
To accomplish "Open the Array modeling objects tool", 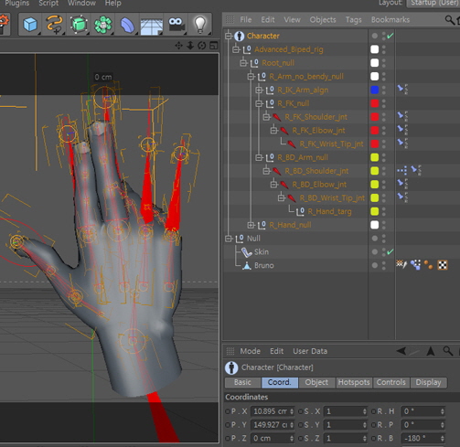I will click(103, 25).
